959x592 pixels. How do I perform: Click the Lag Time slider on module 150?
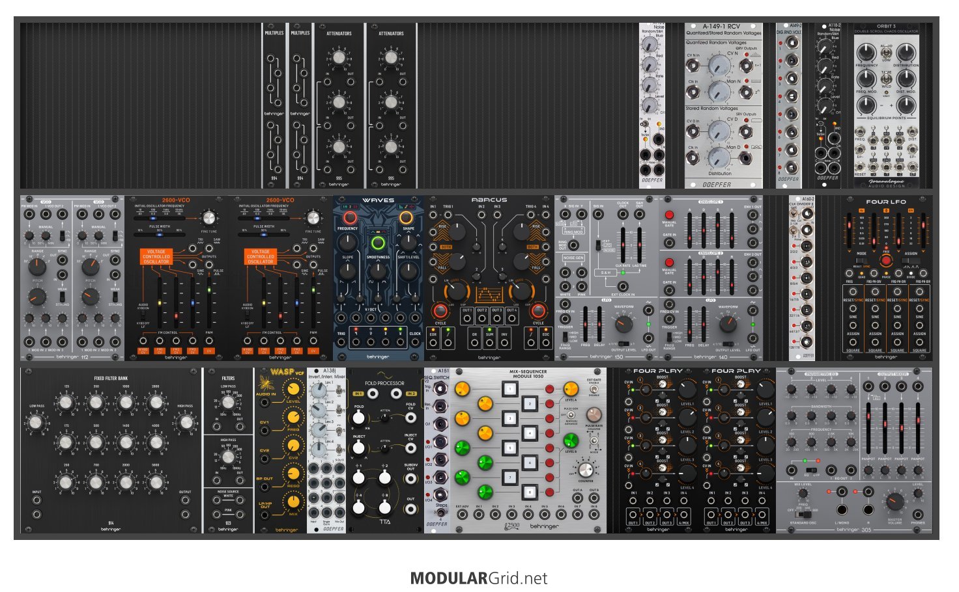click(640, 245)
